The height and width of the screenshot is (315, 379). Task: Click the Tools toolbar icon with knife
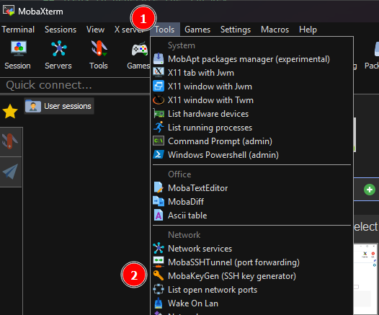(99, 55)
